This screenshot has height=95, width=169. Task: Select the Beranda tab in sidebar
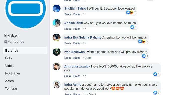(x=25, y=50)
